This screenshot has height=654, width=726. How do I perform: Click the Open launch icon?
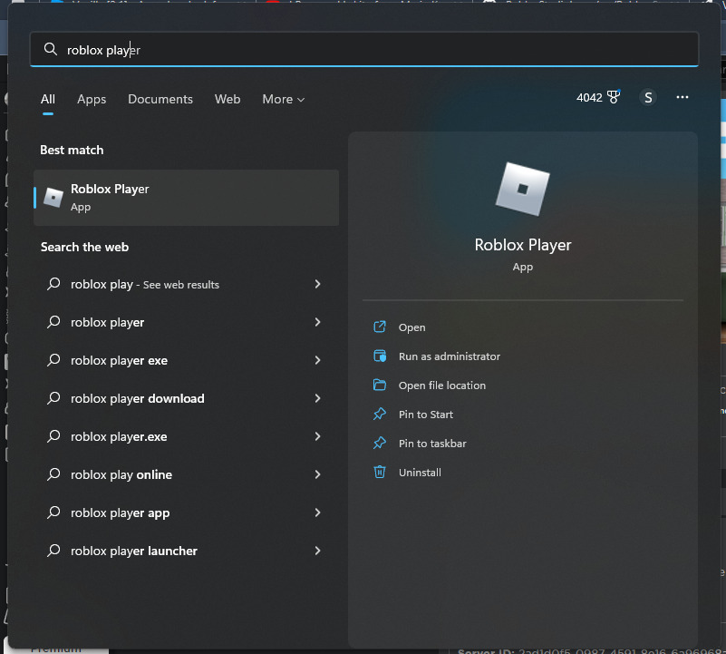pos(380,327)
